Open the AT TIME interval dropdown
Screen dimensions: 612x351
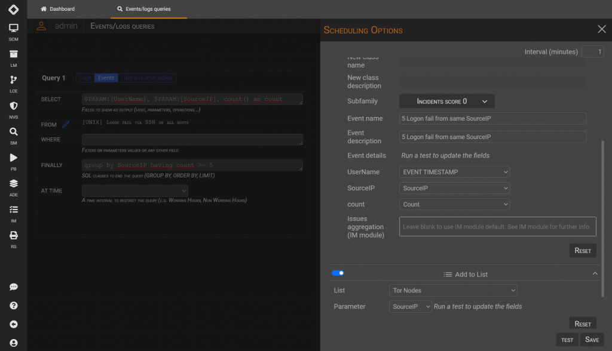click(135, 190)
